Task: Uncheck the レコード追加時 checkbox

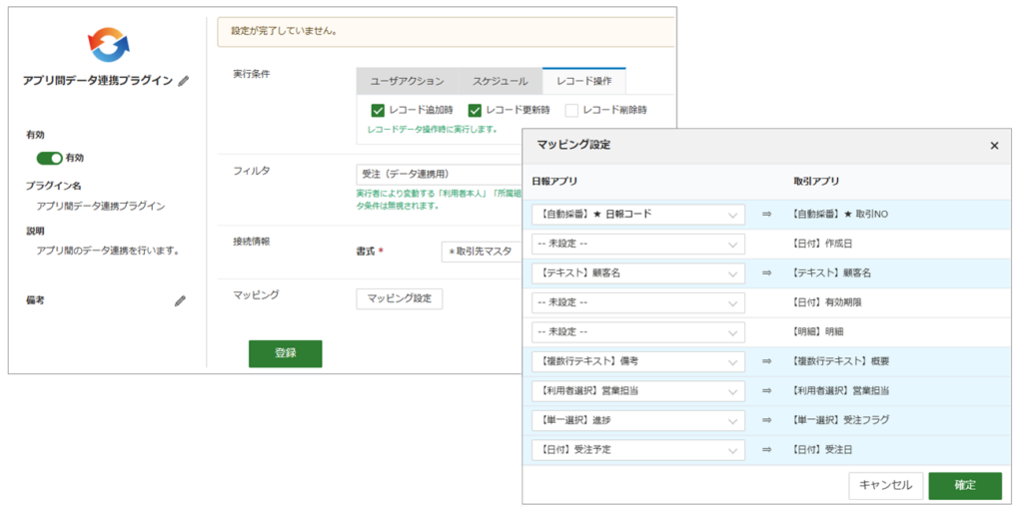Action: click(377, 110)
